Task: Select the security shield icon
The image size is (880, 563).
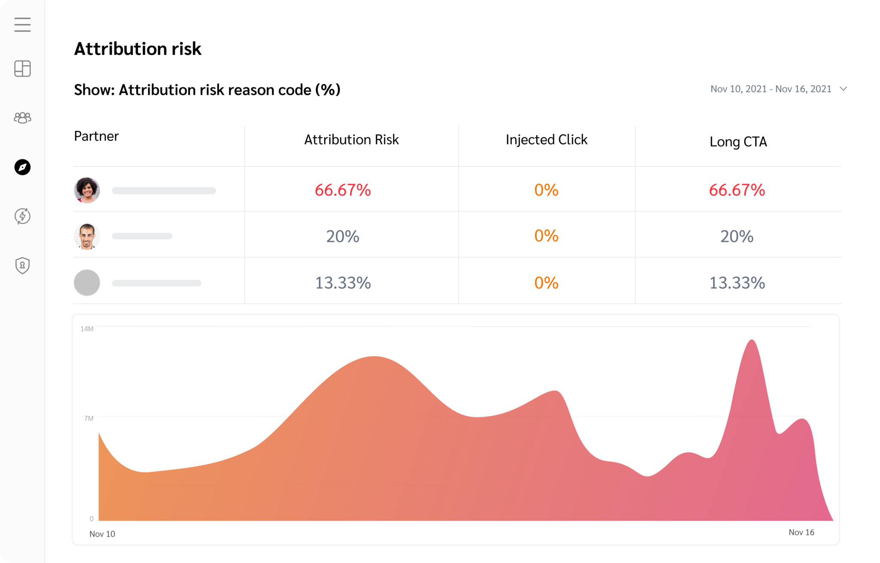Action: 22,265
